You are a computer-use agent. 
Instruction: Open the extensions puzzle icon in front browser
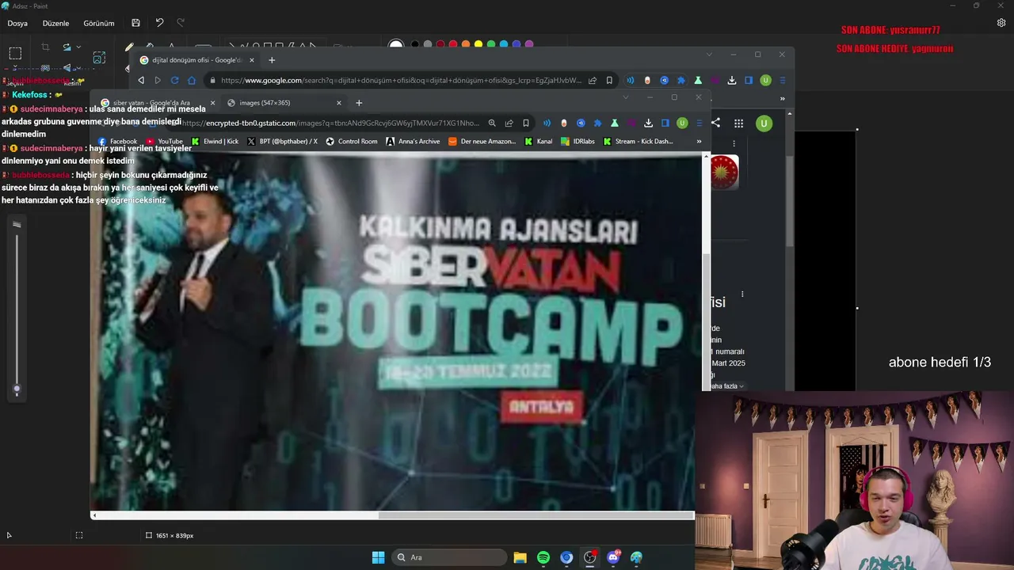[x=597, y=123]
